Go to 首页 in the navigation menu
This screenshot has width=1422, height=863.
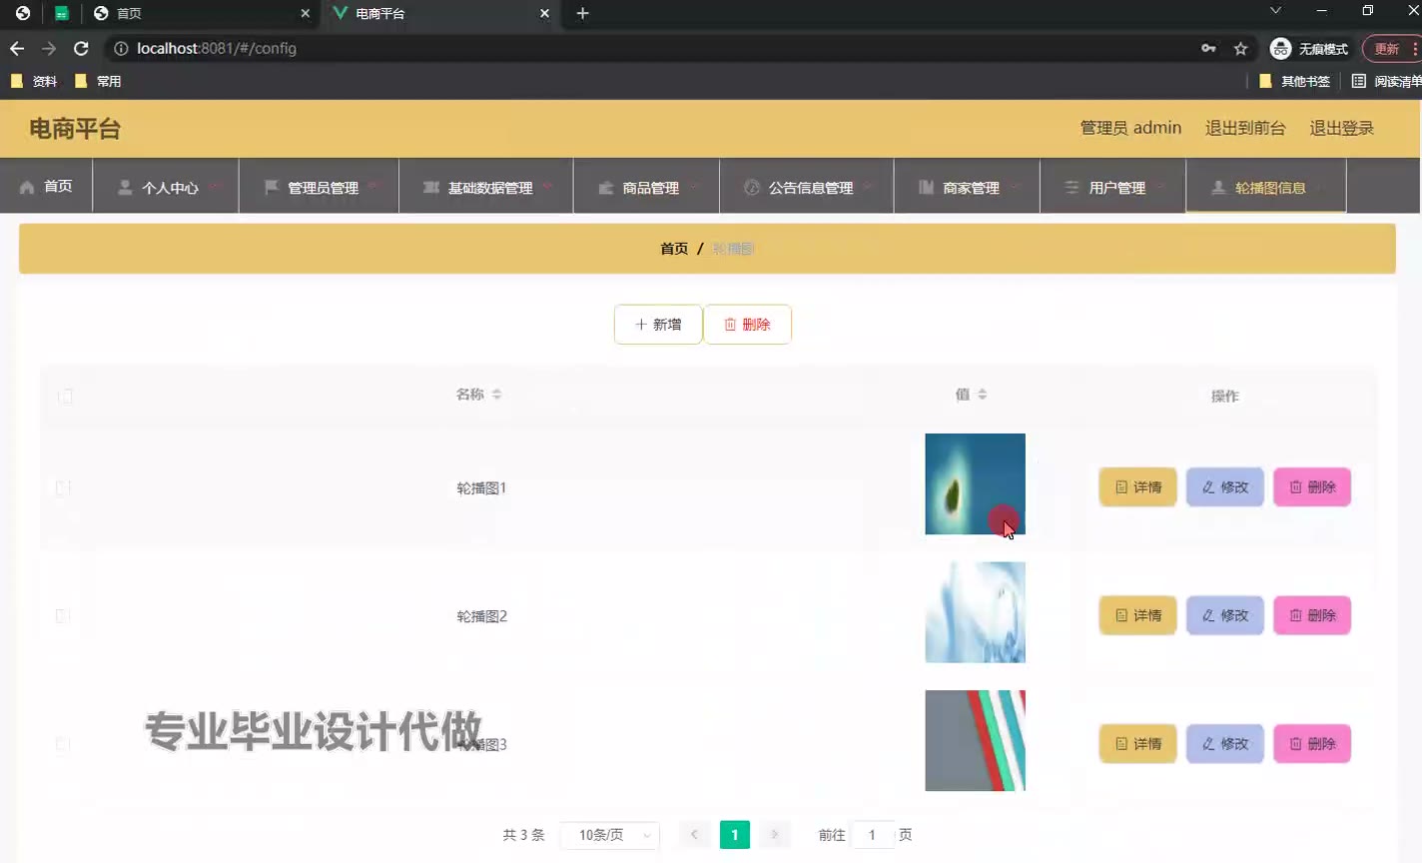pos(46,187)
